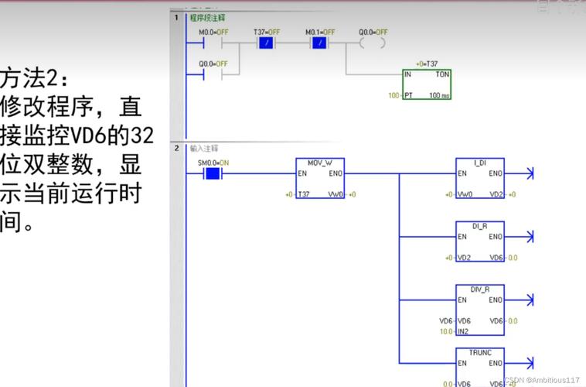Image resolution: width=586 pixels, height=387 pixels.
Task: Click the VW0 output operand of MOV_W
Action: point(336,194)
